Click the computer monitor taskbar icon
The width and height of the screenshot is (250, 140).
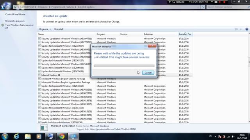coord(50,136)
